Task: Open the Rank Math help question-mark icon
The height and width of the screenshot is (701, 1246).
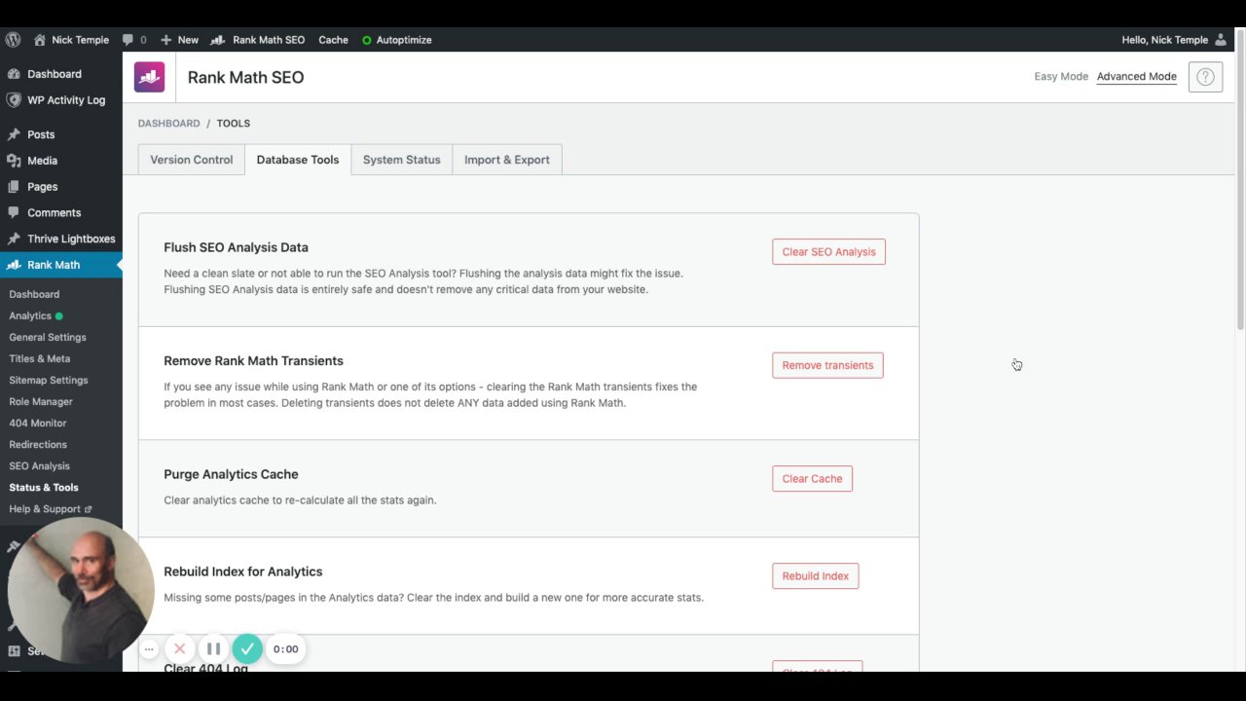Action: (1205, 77)
